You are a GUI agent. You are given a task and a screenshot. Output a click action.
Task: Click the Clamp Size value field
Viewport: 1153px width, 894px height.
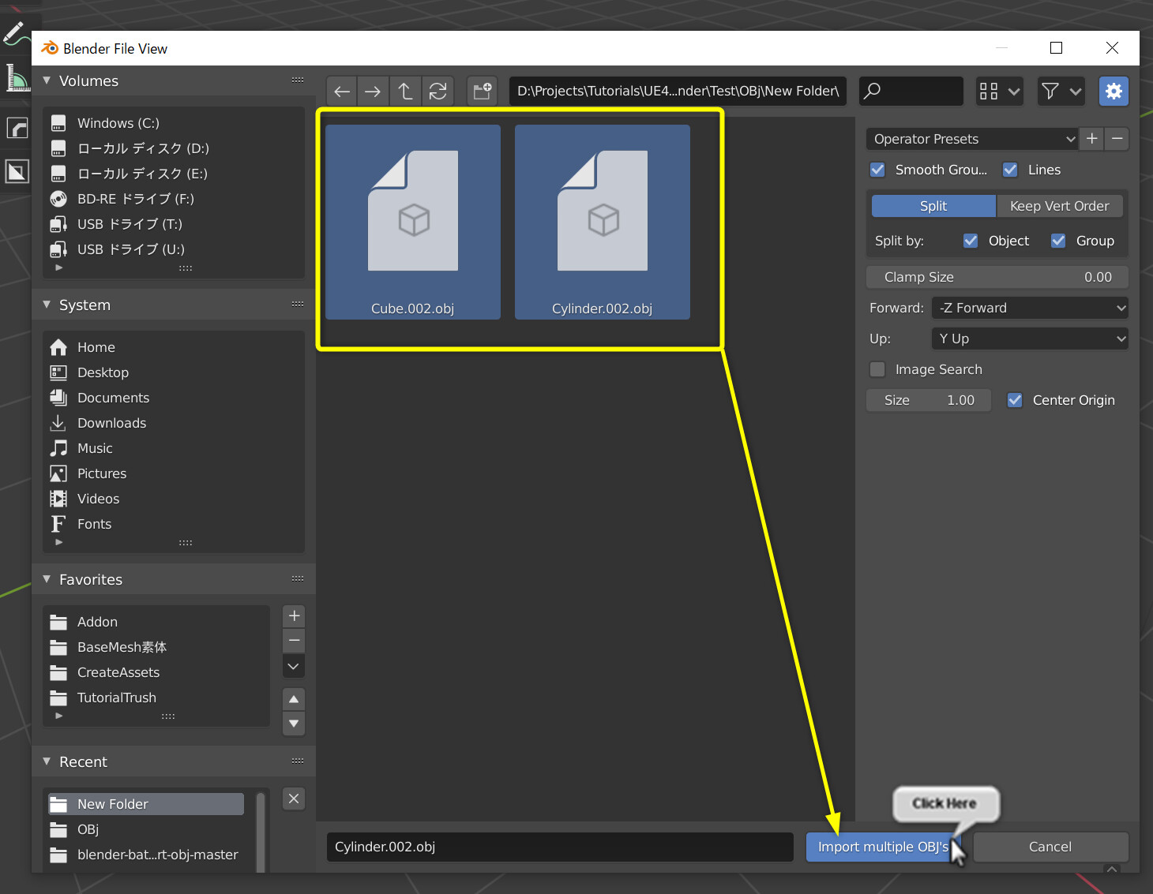[x=997, y=277]
